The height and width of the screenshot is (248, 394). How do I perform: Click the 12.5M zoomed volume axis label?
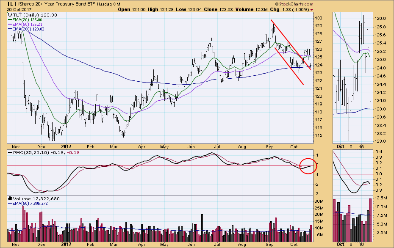(x=381, y=198)
